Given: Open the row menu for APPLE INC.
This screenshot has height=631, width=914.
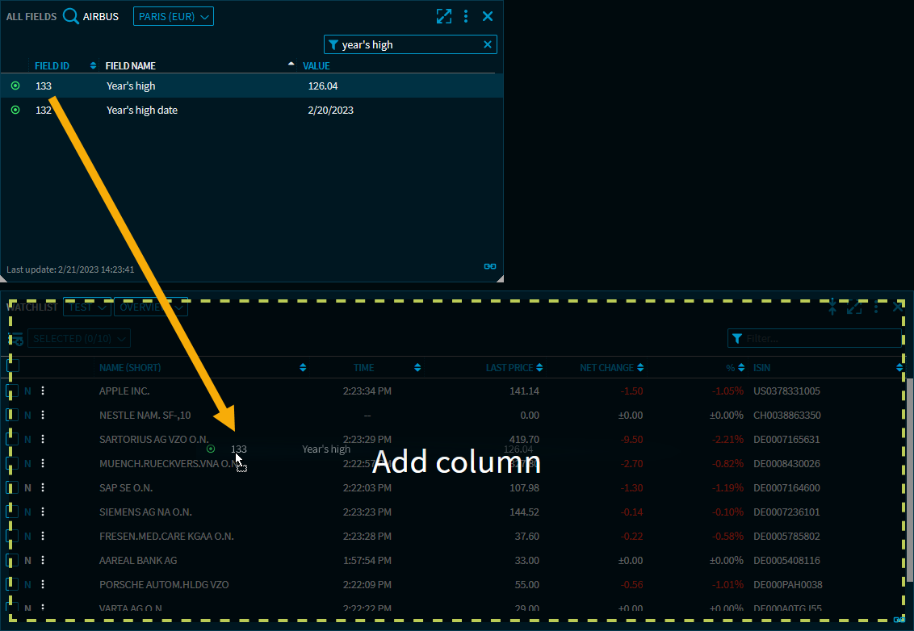Looking at the screenshot, I should pos(43,391).
